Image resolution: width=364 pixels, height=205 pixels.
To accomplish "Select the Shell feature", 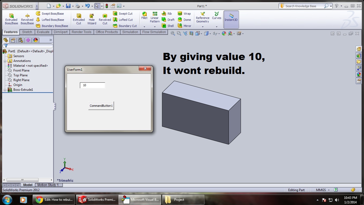I will (x=168, y=26).
